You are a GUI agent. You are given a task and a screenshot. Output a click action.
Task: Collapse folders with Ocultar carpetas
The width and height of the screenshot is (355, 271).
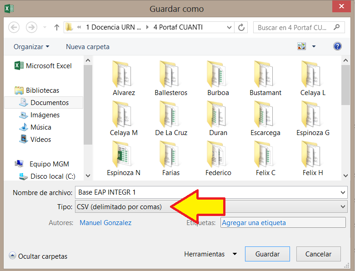click(x=38, y=256)
